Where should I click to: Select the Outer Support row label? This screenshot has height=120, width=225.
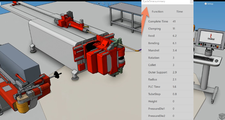[157, 72]
